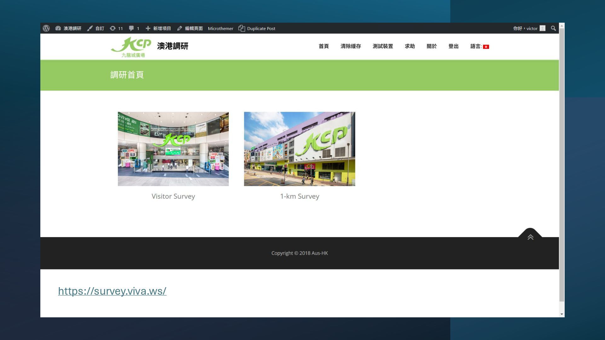This screenshot has width=605, height=340.
Task: Click the scroll-to-top double chevron
Action: pyautogui.click(x=530, y=237)
